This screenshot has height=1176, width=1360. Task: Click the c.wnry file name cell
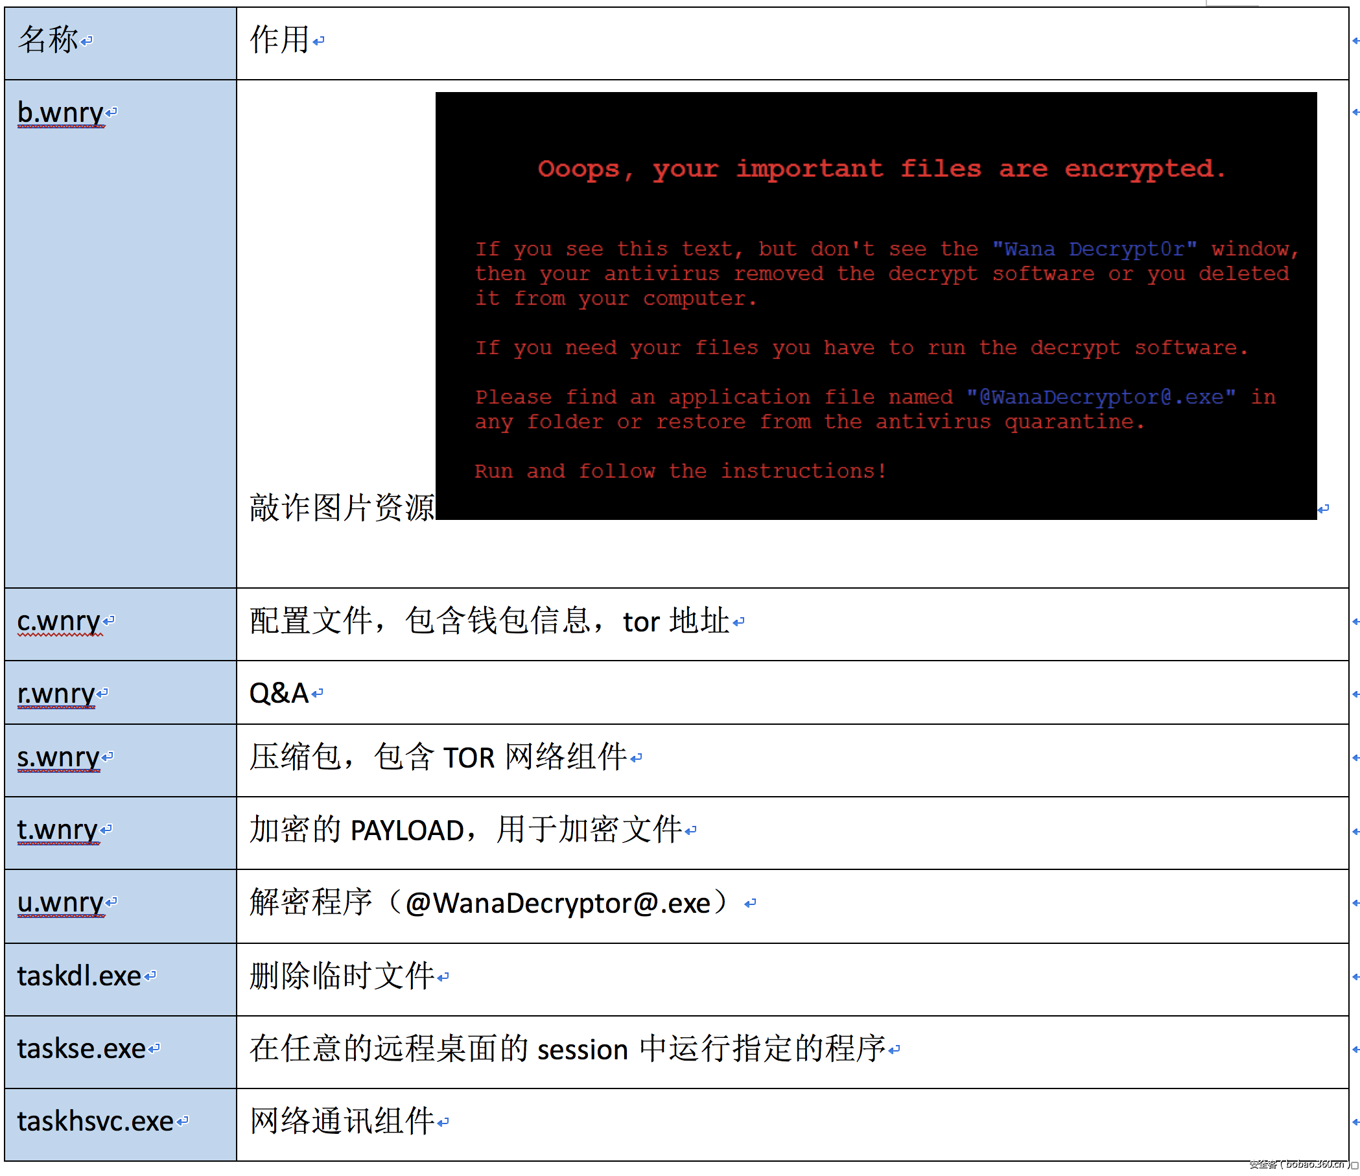(59, 621)
